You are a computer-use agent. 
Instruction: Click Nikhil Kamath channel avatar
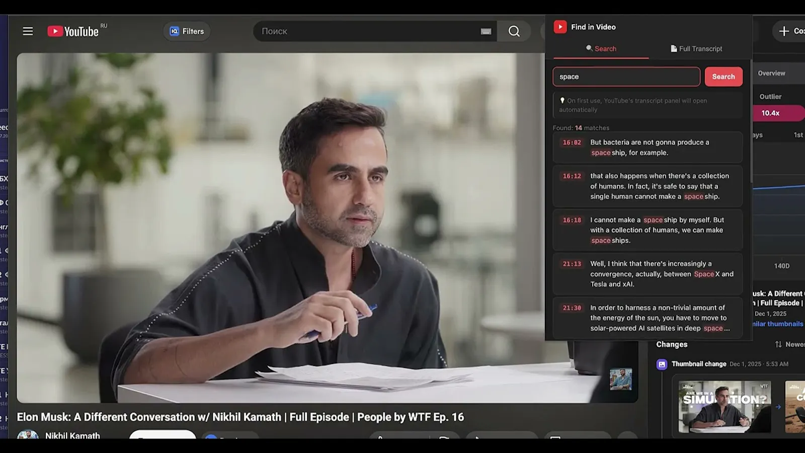click(x=28, y=435)
